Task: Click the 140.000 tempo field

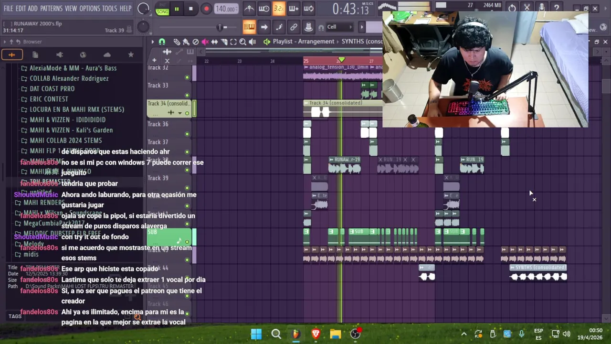Action: coord(226,9)
